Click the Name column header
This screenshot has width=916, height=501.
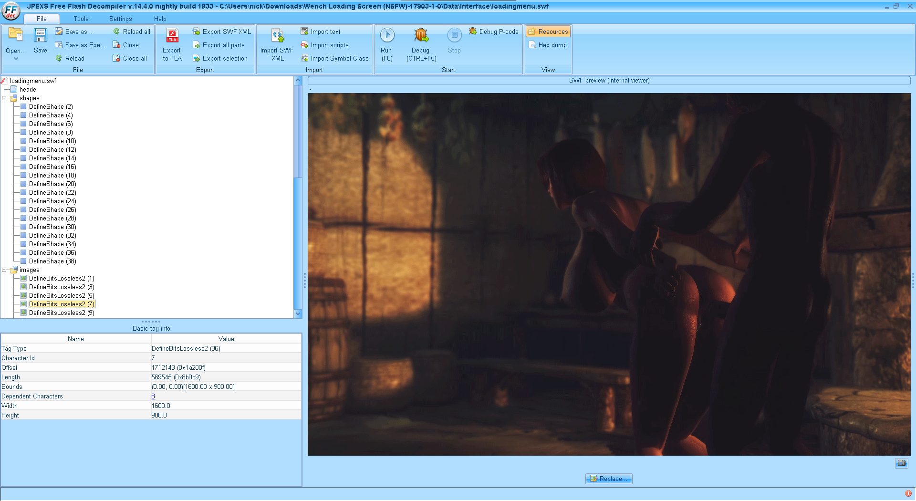pos(76,339)
